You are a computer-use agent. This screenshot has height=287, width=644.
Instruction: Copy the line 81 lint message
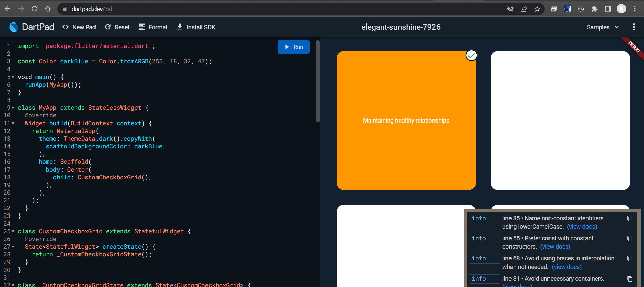[630, 279]
